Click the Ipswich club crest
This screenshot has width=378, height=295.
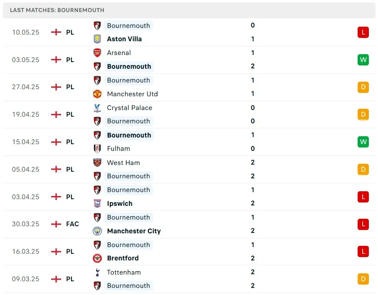point(97,204)
